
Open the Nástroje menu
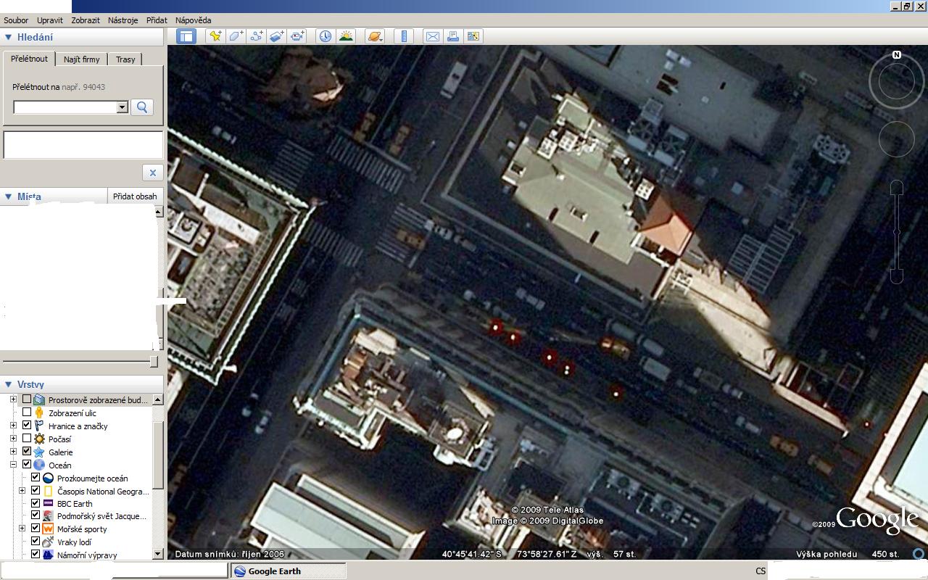click(x=123, y=20)
